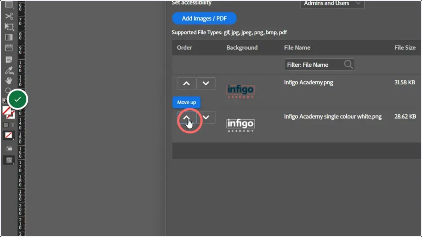The width and height of the screenshot is (422, 237).
Task: Sort by the File Size column header
Action: coord(405,47)
